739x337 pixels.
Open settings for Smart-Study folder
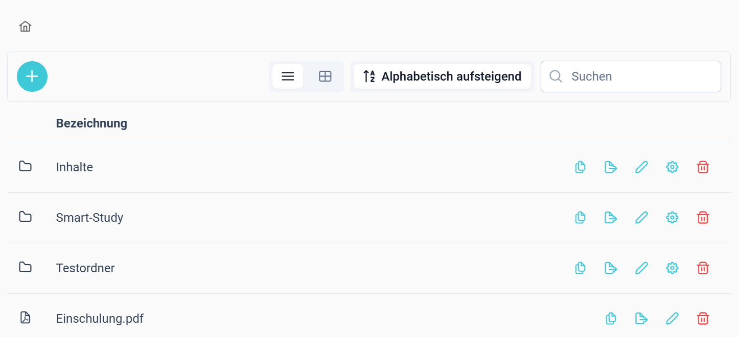point(672,218)
